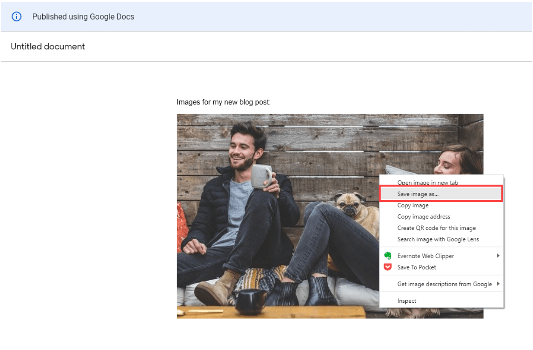
Task: Click Copy image address
Action: pyautogui.click(x=424, y=217)
